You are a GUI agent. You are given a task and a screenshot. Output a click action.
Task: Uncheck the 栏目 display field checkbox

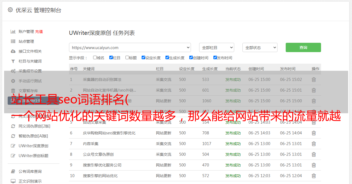coord(111,58)
